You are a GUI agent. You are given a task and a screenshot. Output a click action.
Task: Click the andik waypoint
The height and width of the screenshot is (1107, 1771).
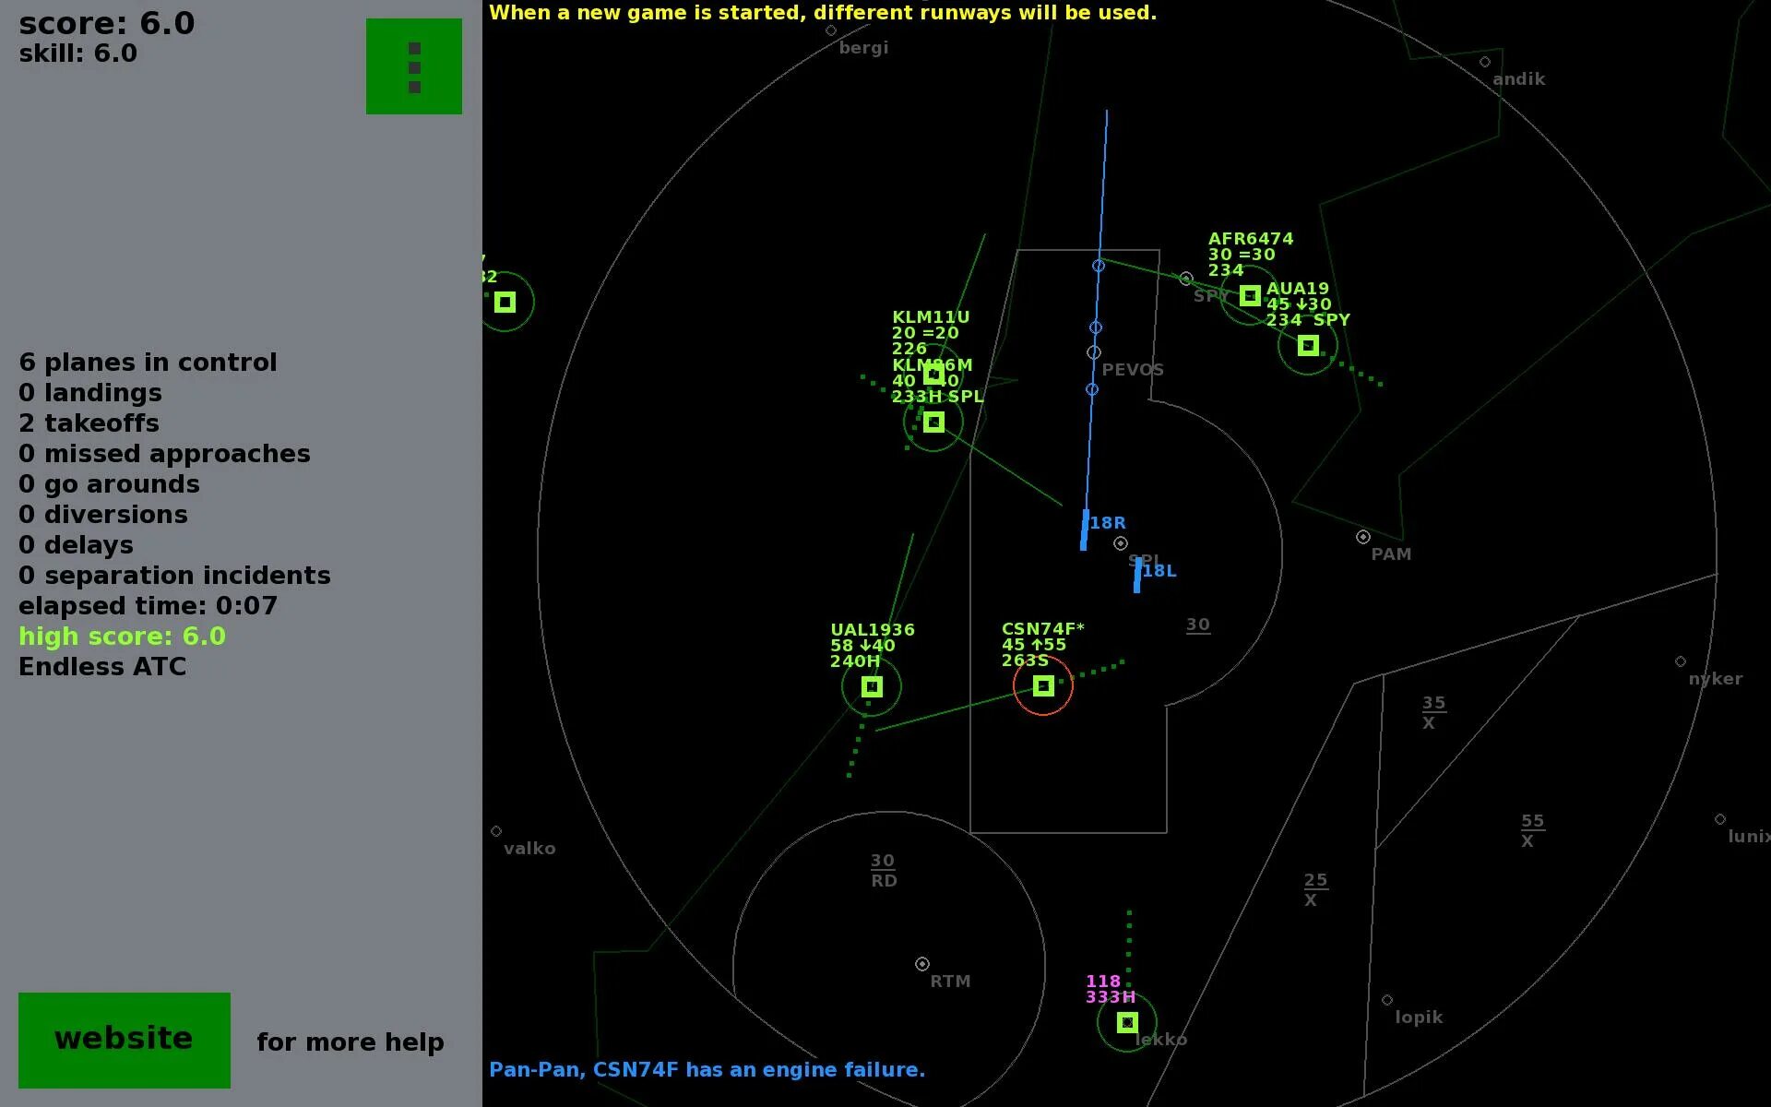pos(1485,61)
